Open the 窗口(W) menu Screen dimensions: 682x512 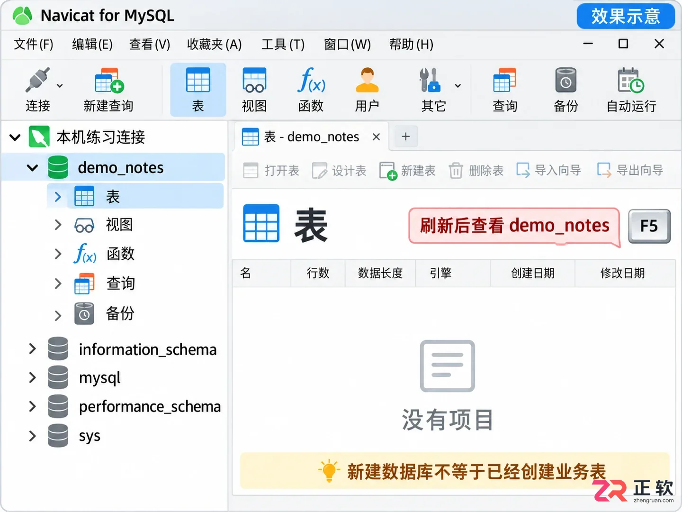(x=347, y=44)
